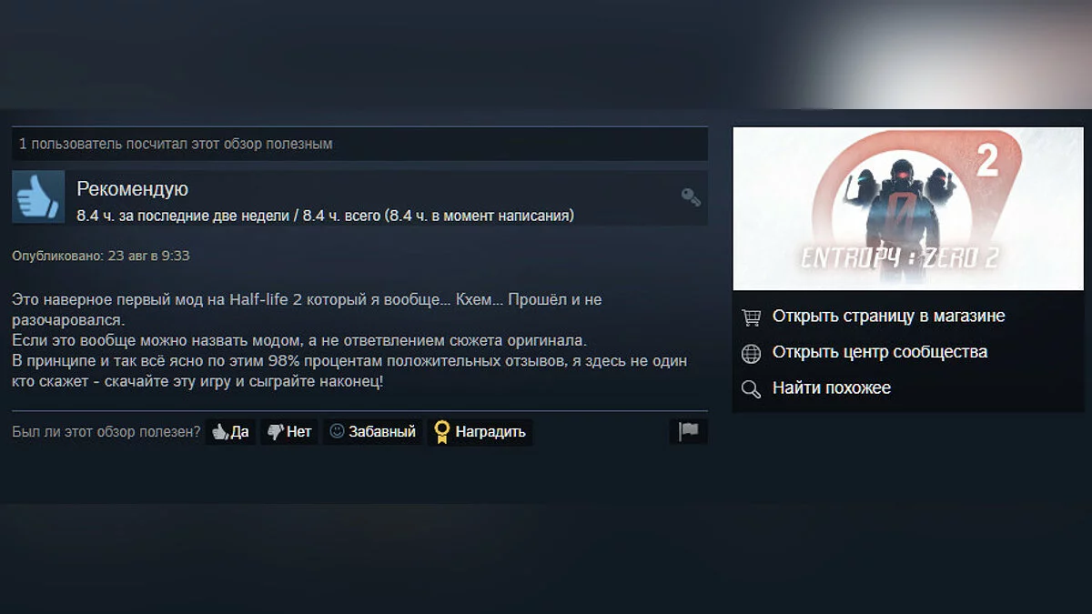Viewport: 1092px width, 614px height.
Task: Click the review sentence starting Это наверное первый мод
Action: click(x=308, y=310)
